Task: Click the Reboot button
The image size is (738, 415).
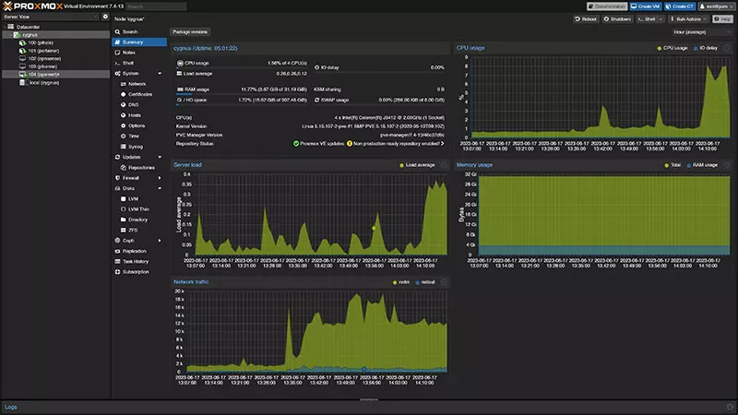Action: point(586,19)
